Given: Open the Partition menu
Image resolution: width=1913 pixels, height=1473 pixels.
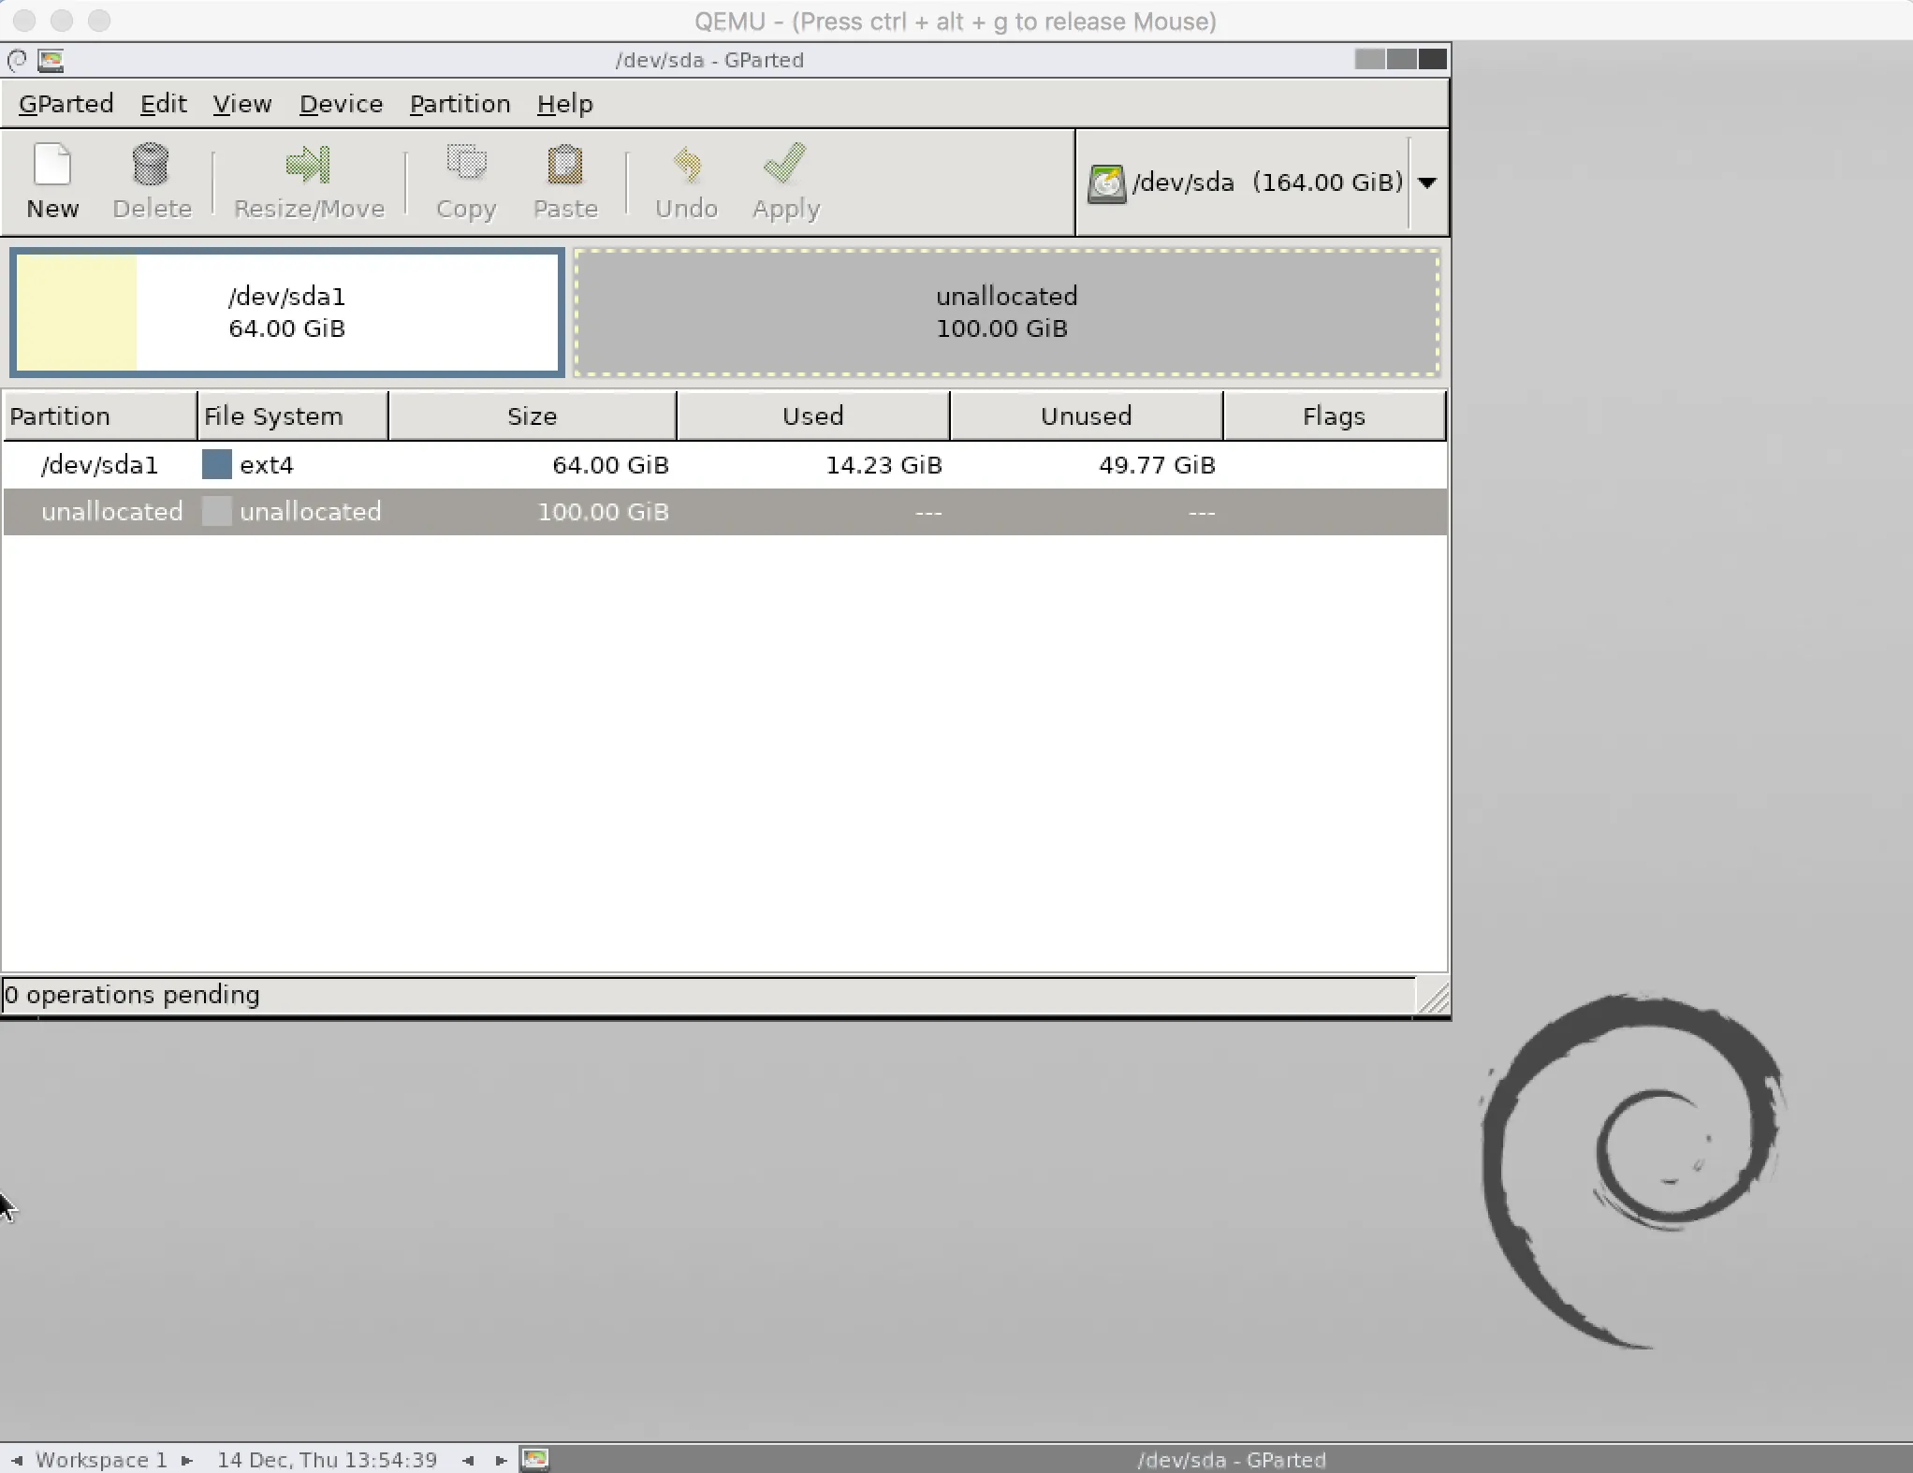Looking at the screenshot, I should 460,104.
